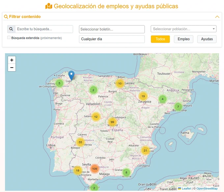Click the Búsqueda extendida label text
Image resolution: width=224 pixels, height=192 pixels.
25,38
